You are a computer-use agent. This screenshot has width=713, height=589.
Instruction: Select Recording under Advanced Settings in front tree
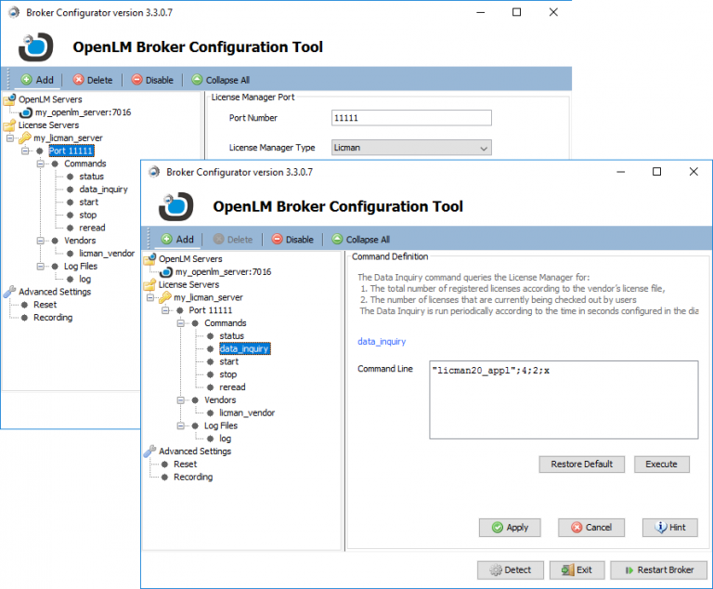click(x=193, y=477)
